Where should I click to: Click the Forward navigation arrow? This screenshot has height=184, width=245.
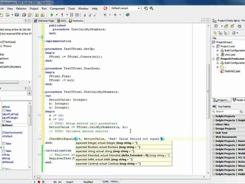(x=115, y=15)
